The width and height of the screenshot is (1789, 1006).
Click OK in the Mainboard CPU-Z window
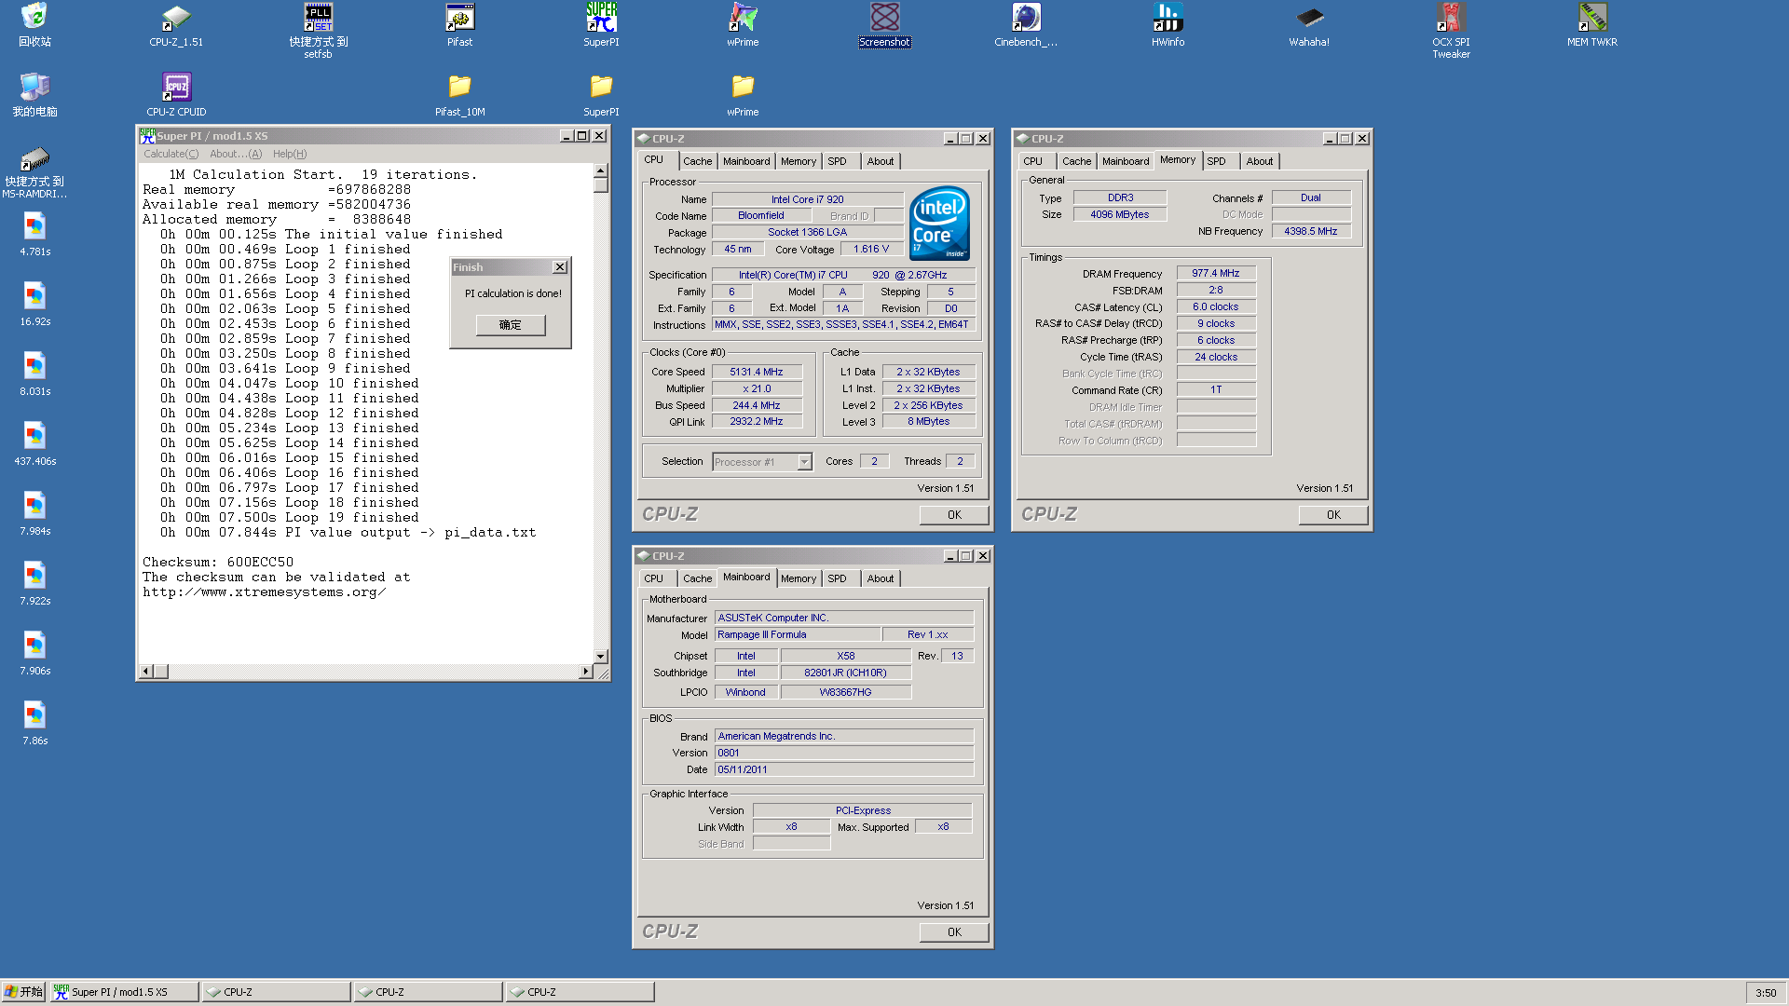coord(954,932)
